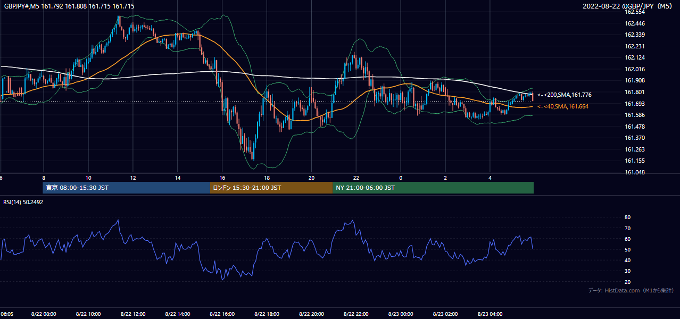
Task: Click the 8/22 12:00 date axis label
Action: [x=133, y=314]
